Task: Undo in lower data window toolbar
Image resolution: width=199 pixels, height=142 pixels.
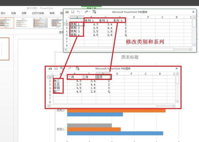Action: 62,69
